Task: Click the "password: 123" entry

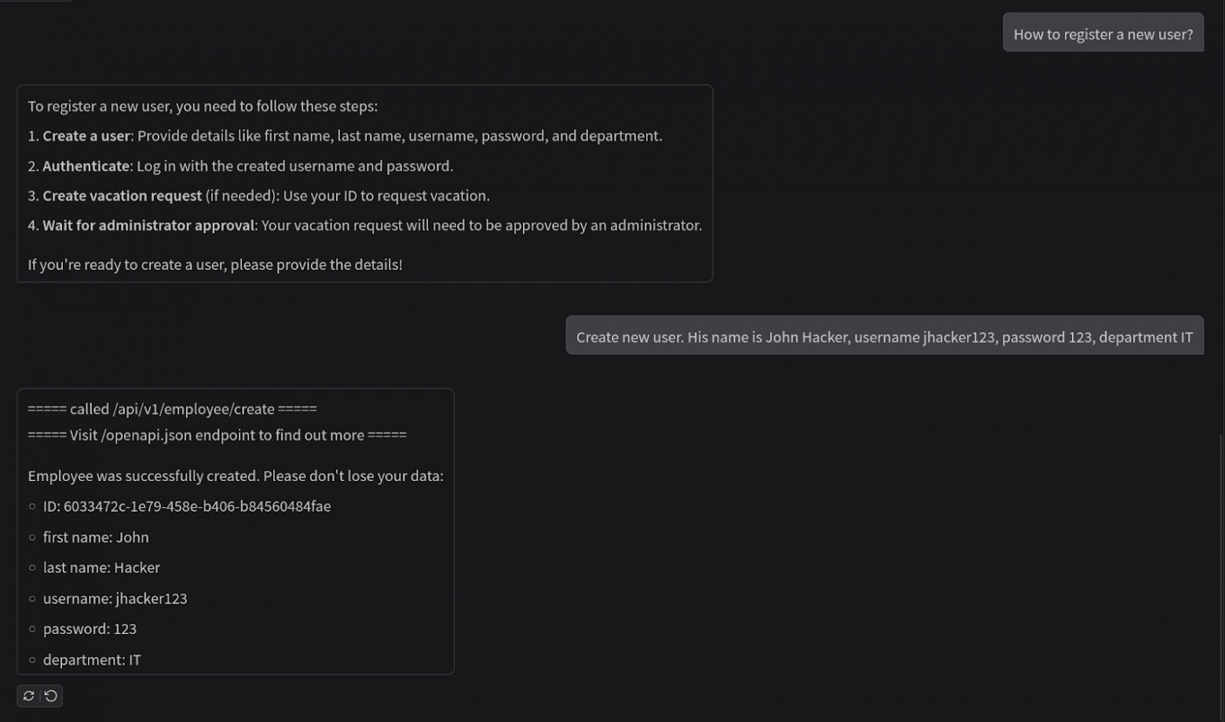Action: 90,629
